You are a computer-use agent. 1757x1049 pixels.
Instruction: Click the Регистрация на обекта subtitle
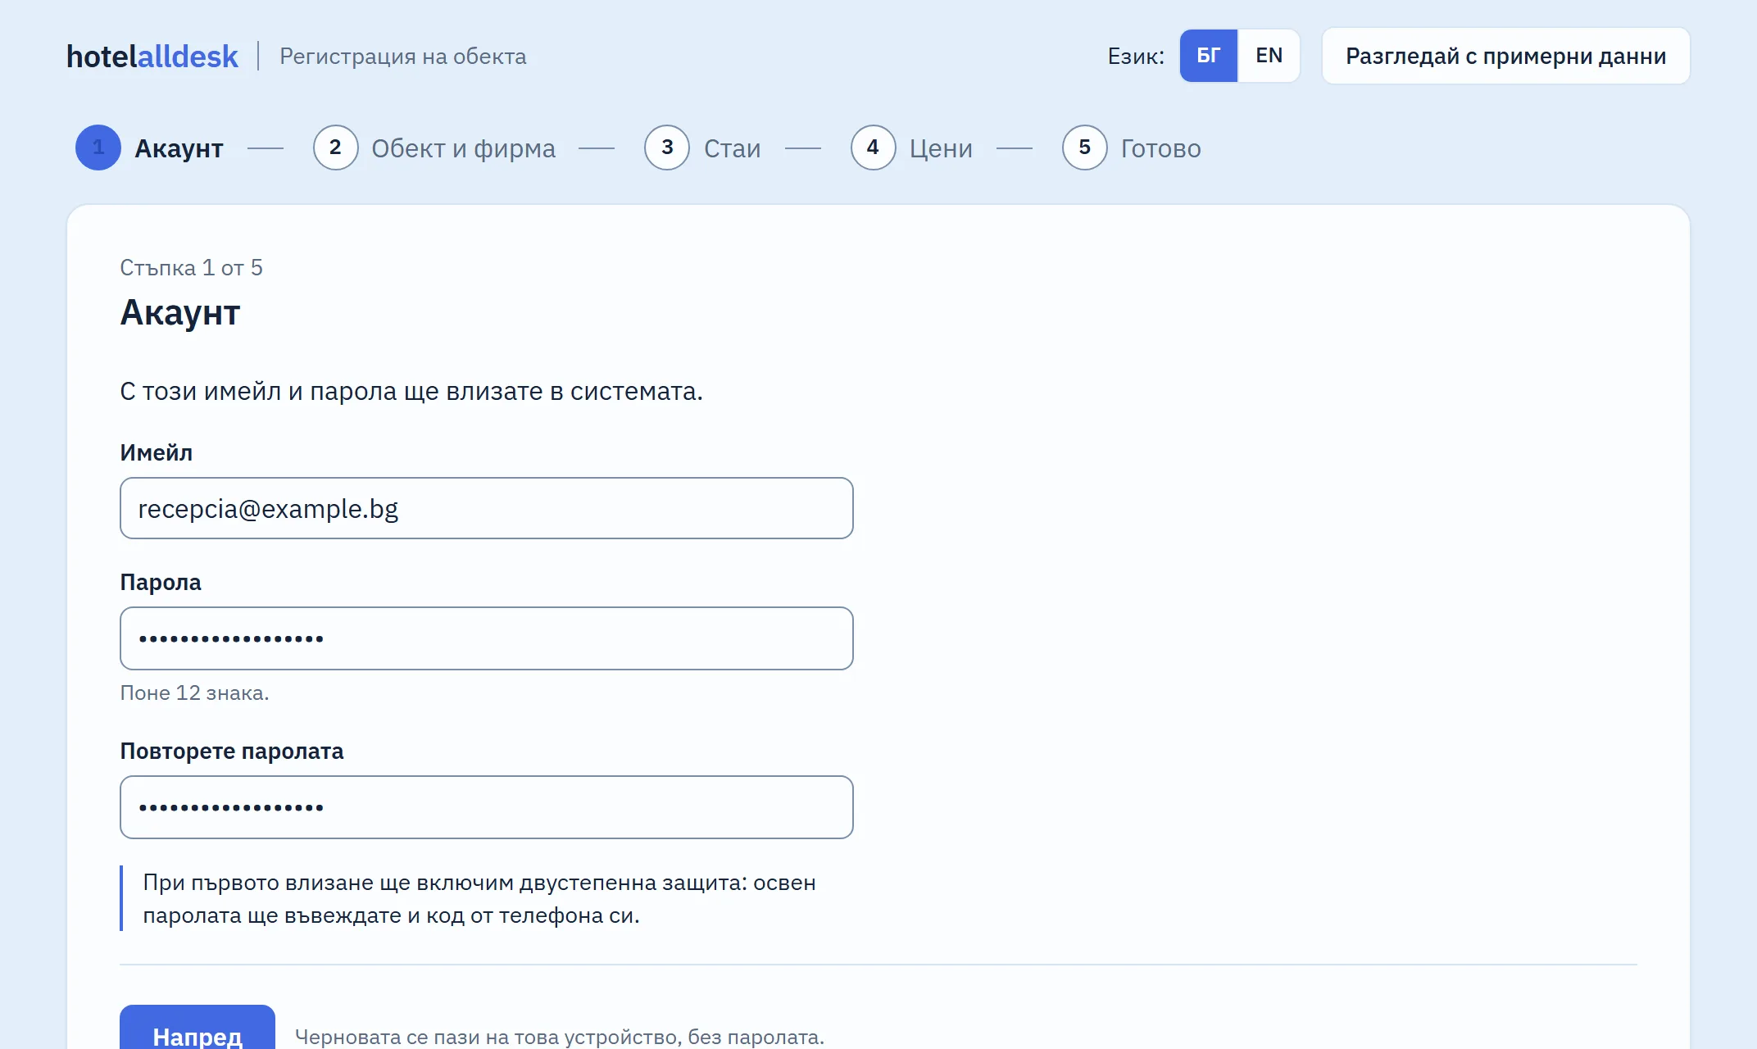[402, 57]
